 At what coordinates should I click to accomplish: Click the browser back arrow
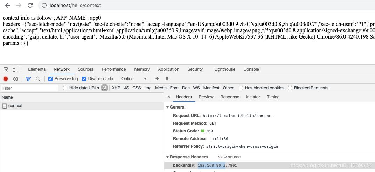pos(8,5)
